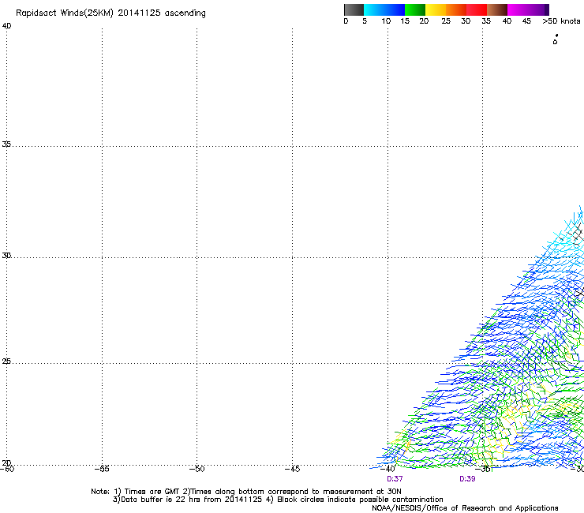Click the 'Rapidsact Winds(25KM) 20141125 ascending' title

click(x=110, y=13)
